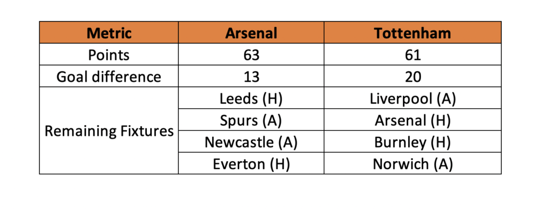Click the Metric header cell
The height and width of the screenshot is (209, 543).
[x=109, y=32]
